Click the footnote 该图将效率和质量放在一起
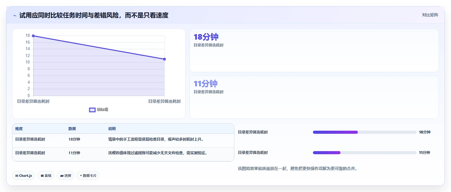 (298, 169)
